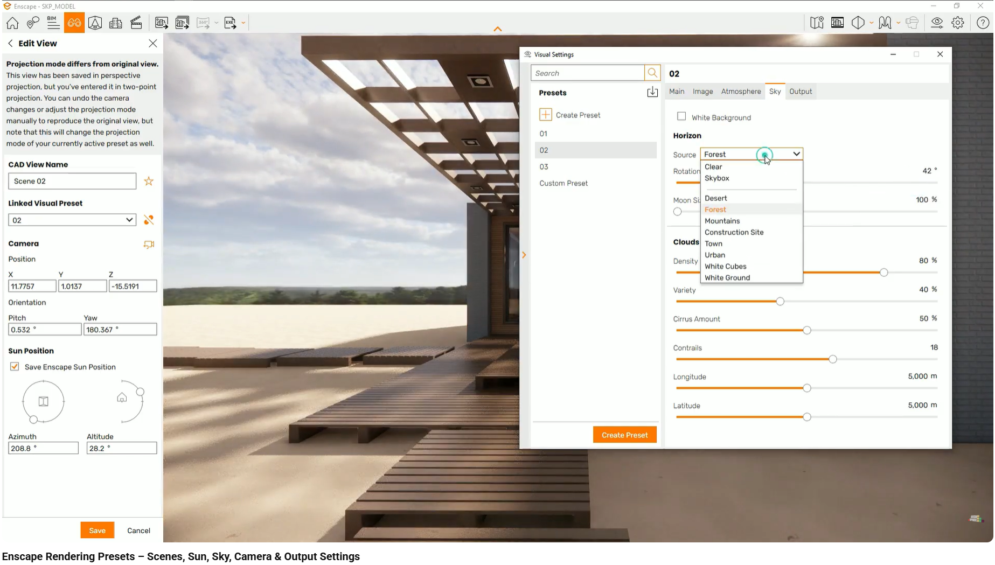Expand the Linked Visual Preset dropdown
The width and height of the screenshot is (995, 565).
point(72,220)
